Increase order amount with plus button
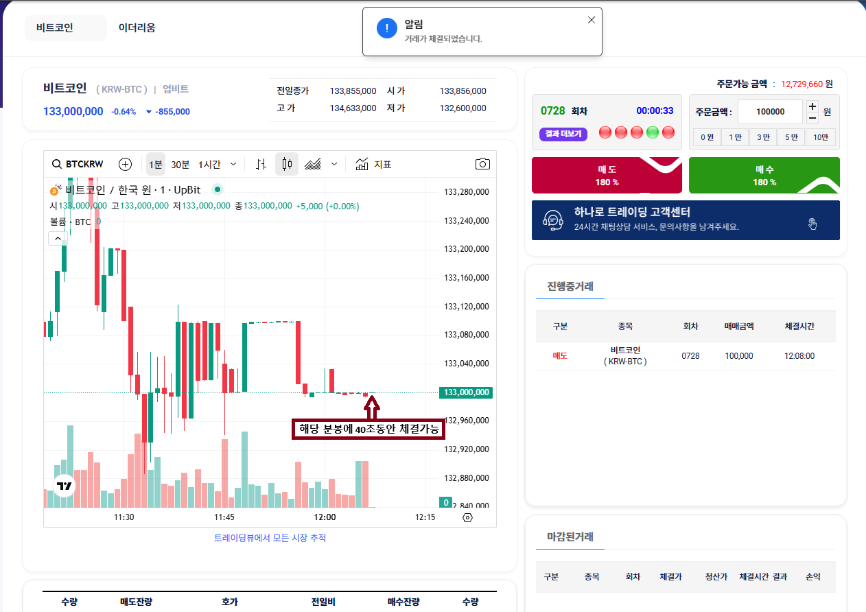866x612 pixels. [812, 106]
